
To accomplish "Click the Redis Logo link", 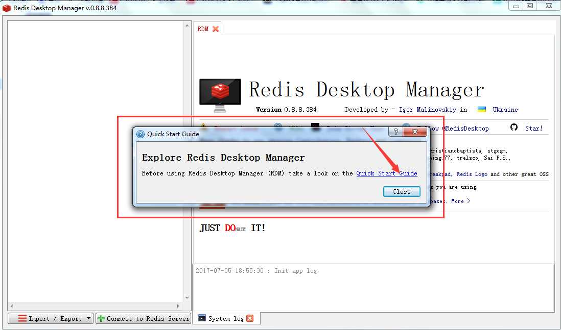I will point(472,174).
